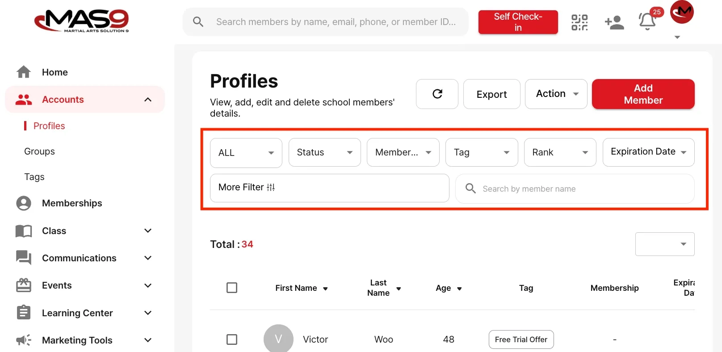Open Groups submenu item
Viewport: 722px width, 352px height.
pyautogui.click(x=39, y=151)
